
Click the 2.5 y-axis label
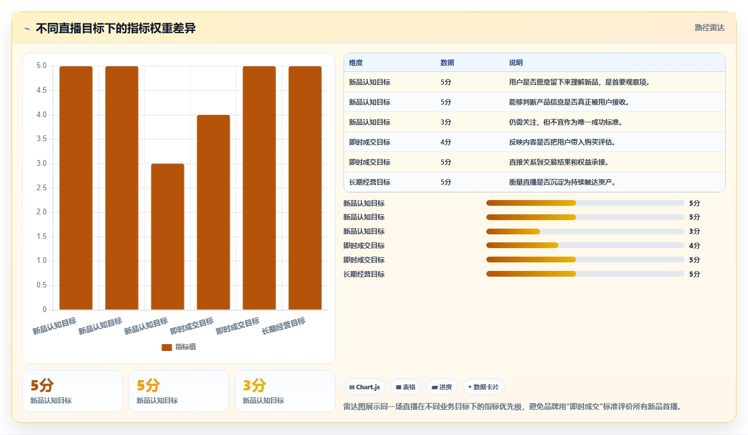(41, 188)
